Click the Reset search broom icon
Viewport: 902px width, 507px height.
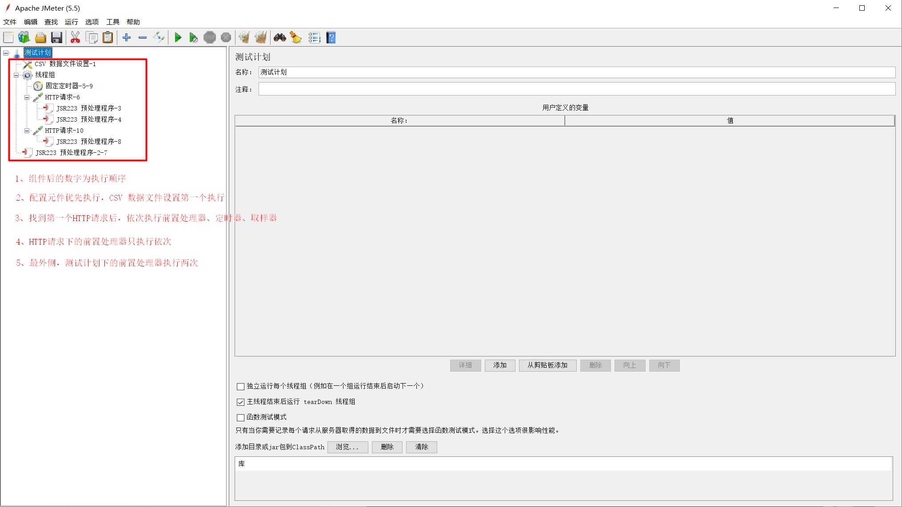296,38
